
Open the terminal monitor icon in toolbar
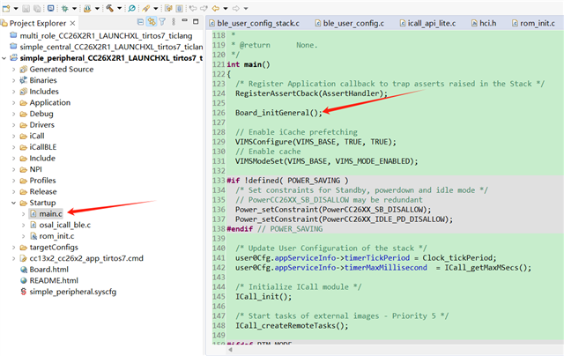[x=51, y=8]
